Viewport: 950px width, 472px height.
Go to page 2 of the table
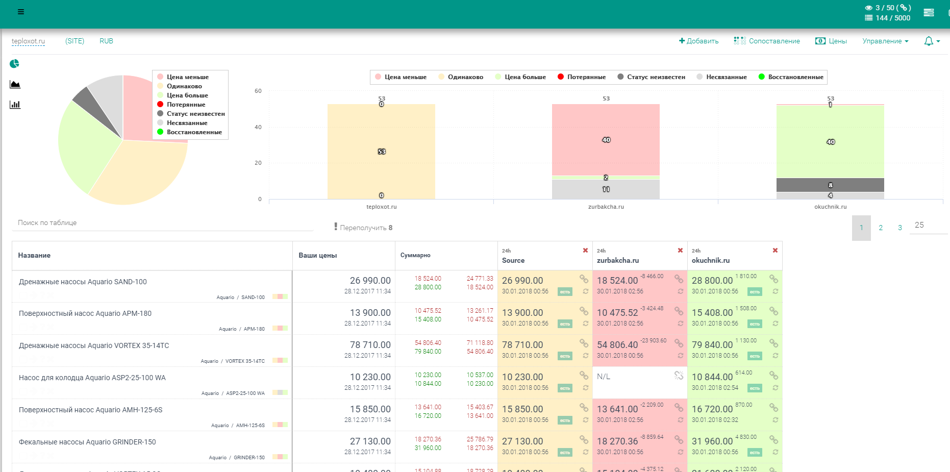click(881, 228)
